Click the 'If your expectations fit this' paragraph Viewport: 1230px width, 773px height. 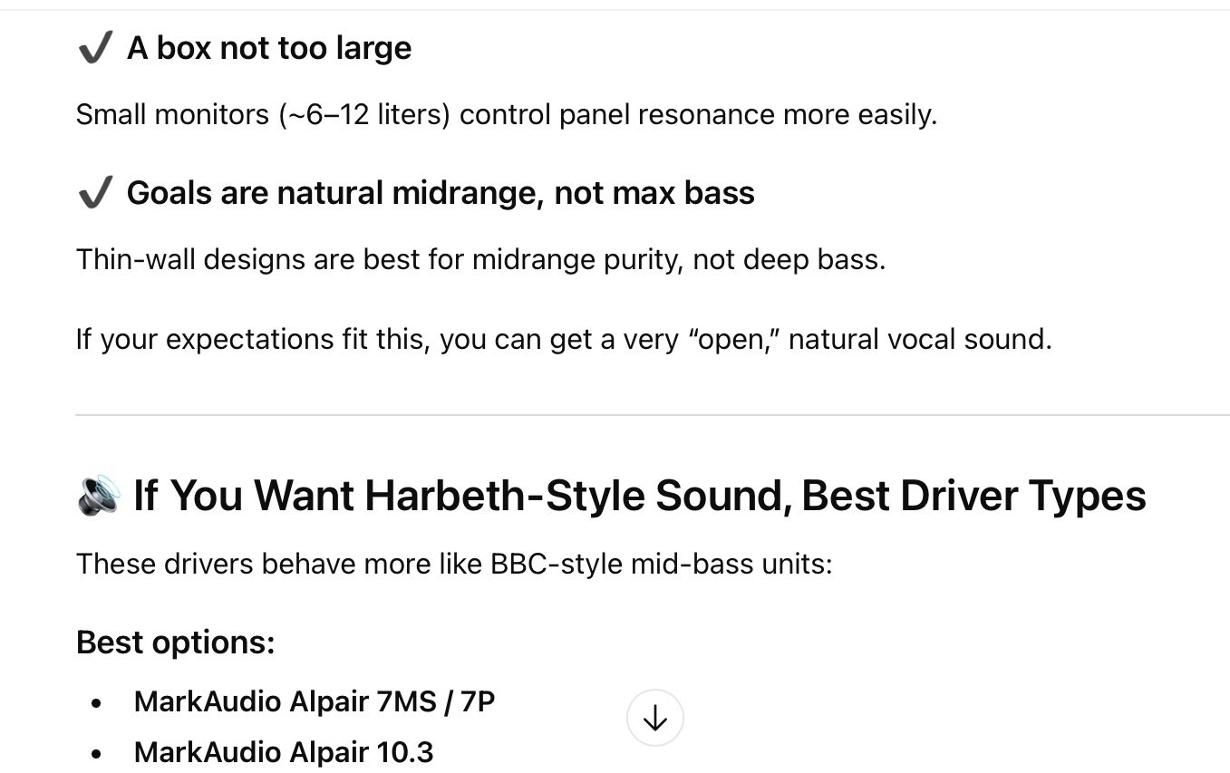[x=564, y=340]
